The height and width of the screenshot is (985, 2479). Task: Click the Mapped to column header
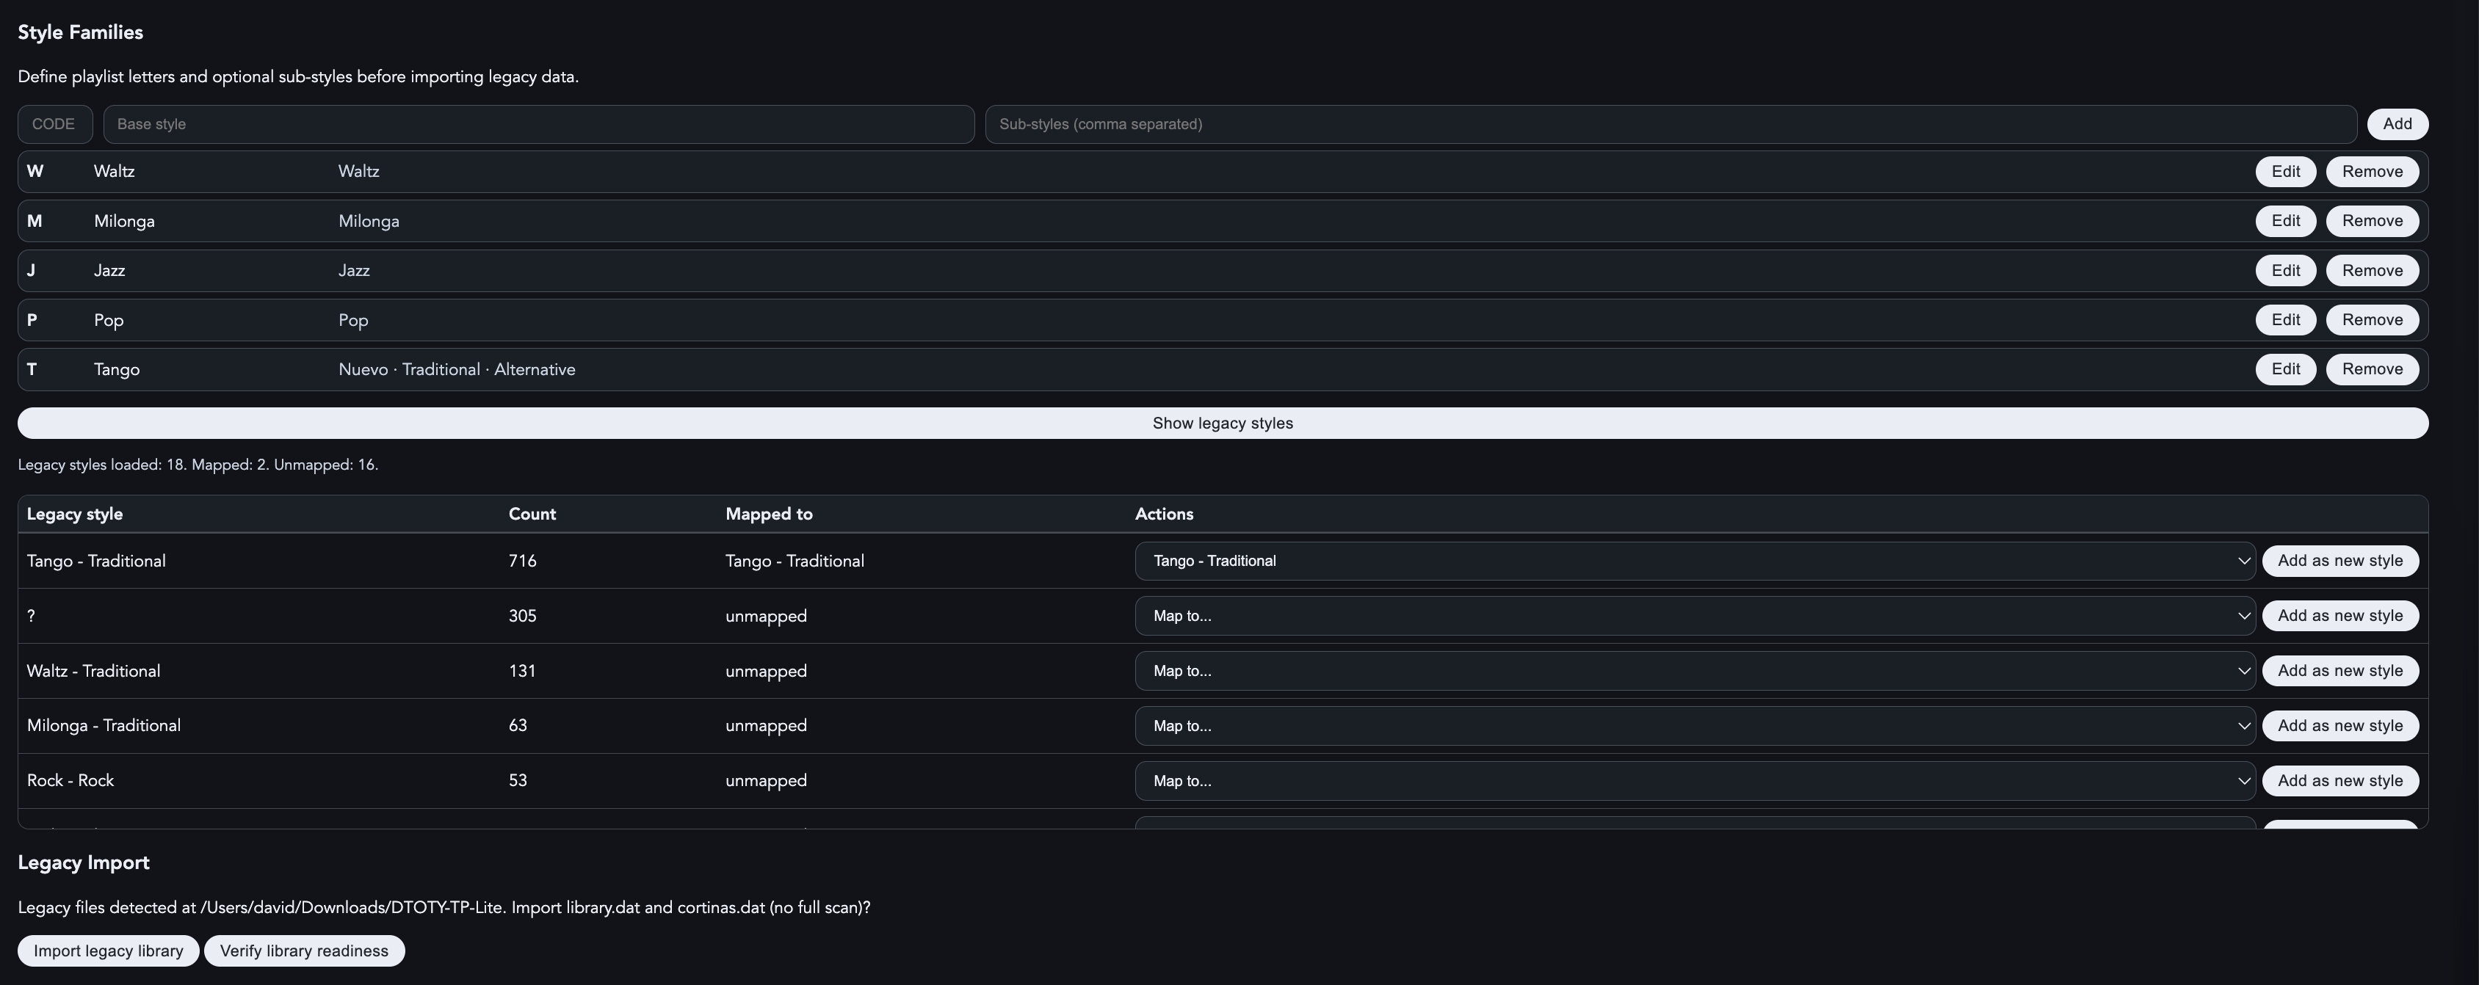click(x=769, y=514)
